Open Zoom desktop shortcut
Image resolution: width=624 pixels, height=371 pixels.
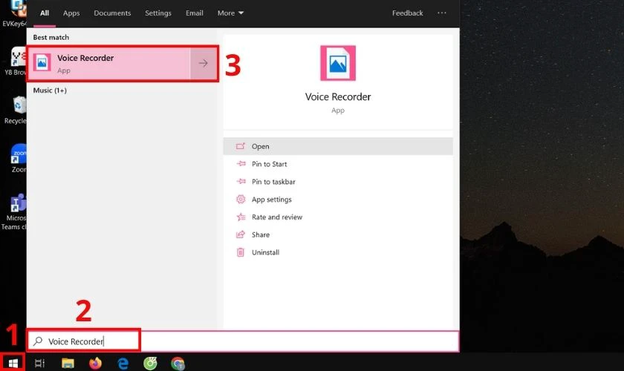[x=18, y=158]
